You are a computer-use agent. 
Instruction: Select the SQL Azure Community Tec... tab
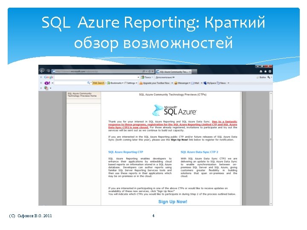(x=173, y=72)
